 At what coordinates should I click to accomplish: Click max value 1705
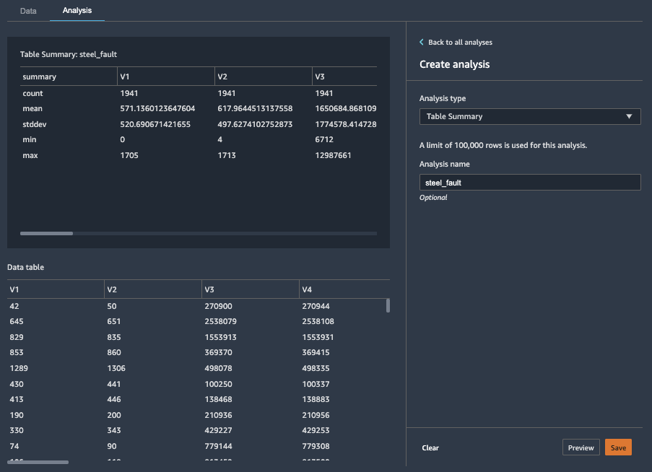(x=129, y=155)
